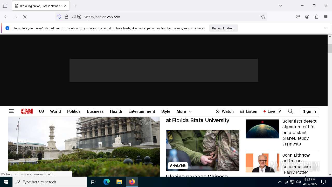Bookmark this page with the star

(x=263, y=17)
